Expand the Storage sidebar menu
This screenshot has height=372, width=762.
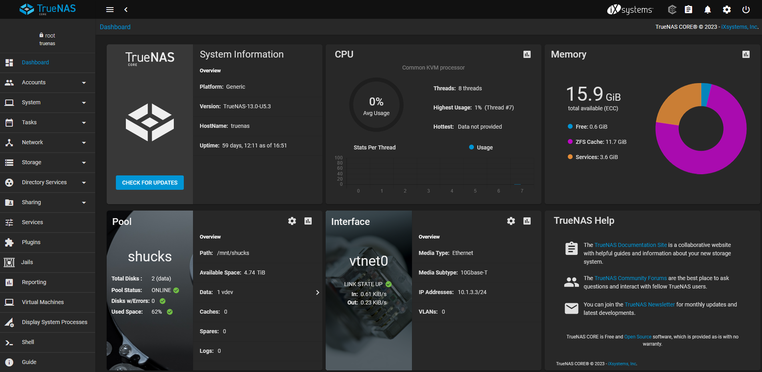pos(31,162)
